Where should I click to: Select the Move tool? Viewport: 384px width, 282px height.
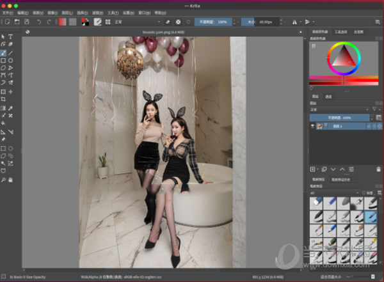click(10, 92)
